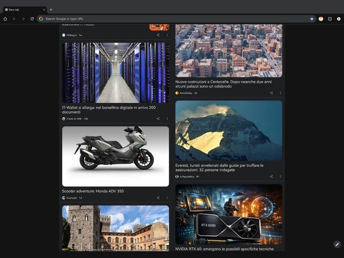Click the Il Sole 24 ORE logo icon
The height and width of the screenshot is (258, 344).
point(64,119)
